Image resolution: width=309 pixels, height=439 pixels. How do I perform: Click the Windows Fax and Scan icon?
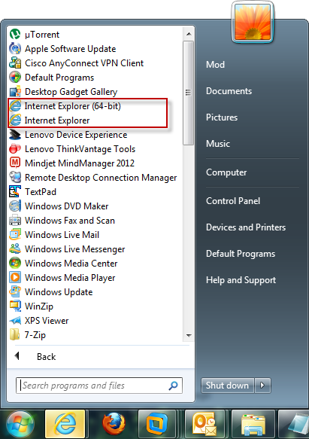pos(15,221)
